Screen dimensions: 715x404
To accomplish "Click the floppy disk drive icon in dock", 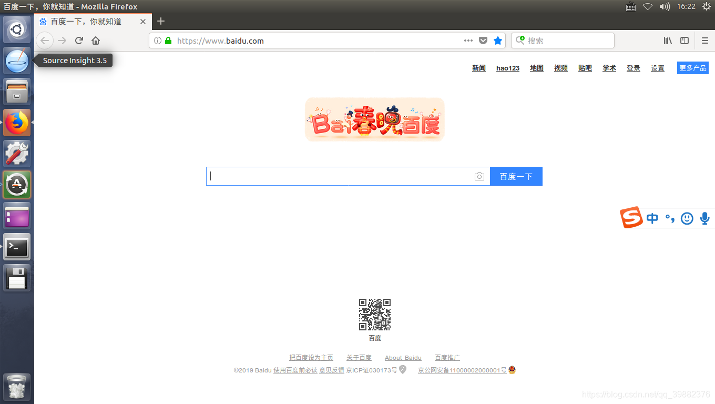I will pos(17,278).
